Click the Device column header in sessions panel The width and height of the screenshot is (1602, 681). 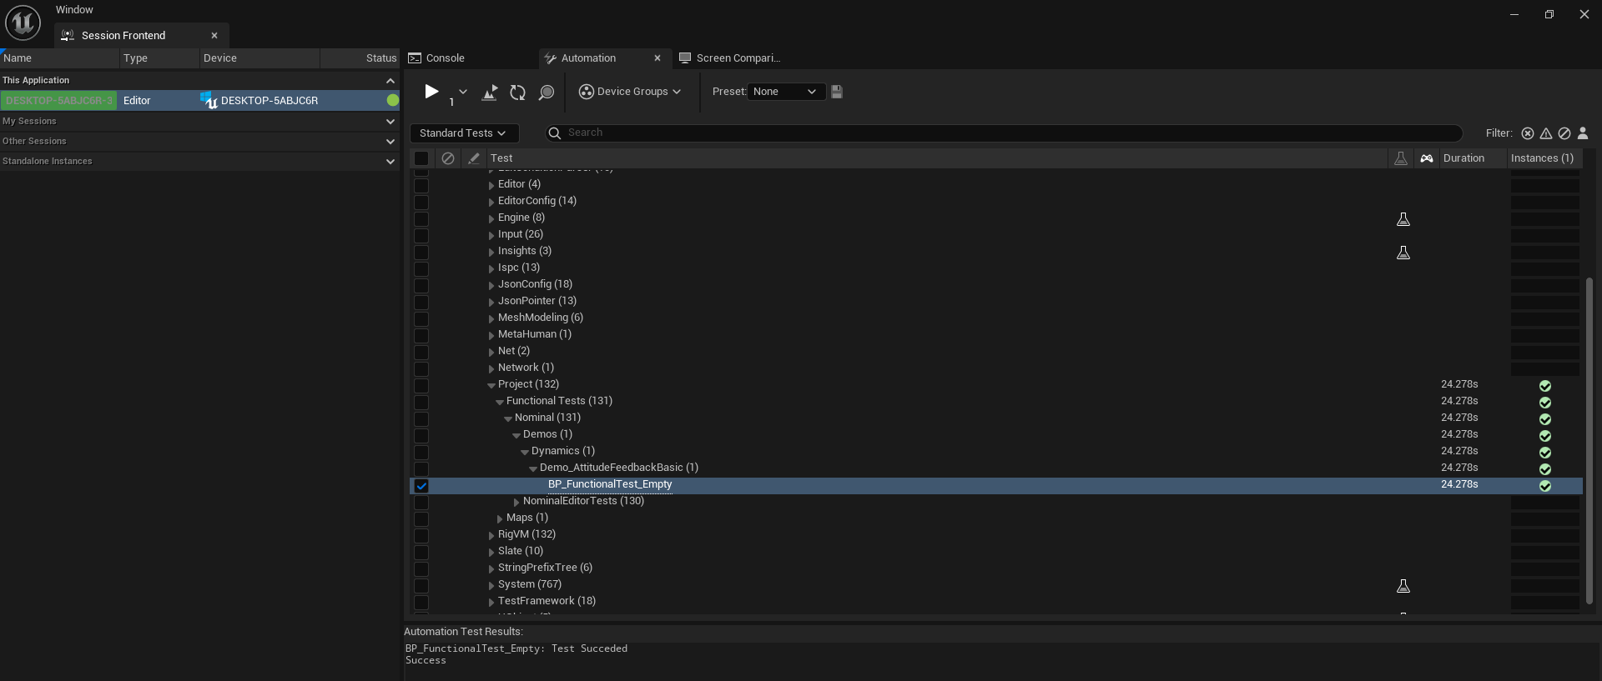pyautogui.click(x=259, y=58)
